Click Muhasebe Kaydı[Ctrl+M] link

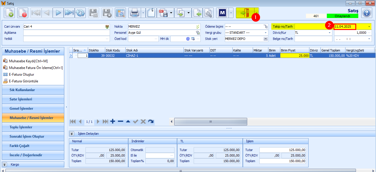pos(28,61)
